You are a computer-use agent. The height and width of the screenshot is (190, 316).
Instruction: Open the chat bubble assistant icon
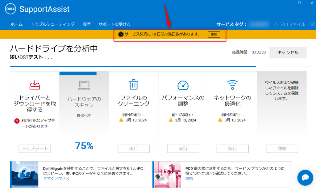(305, 178)
